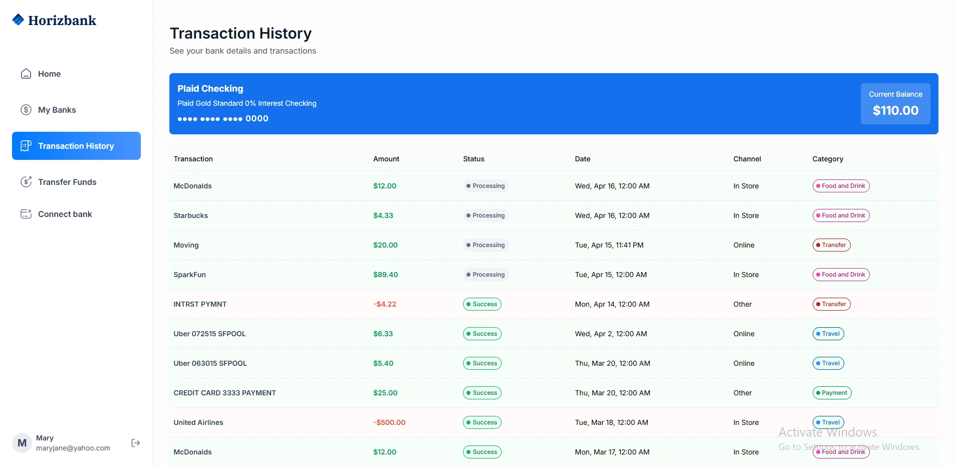Click the Wed, Apr 2 date cell
Image resolution: width=956 pixels, height=466 pixels.
(611, 334)
